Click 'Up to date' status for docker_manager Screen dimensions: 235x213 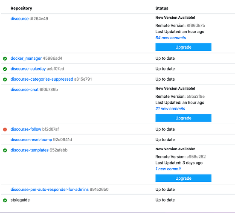[x=165, y=58]
